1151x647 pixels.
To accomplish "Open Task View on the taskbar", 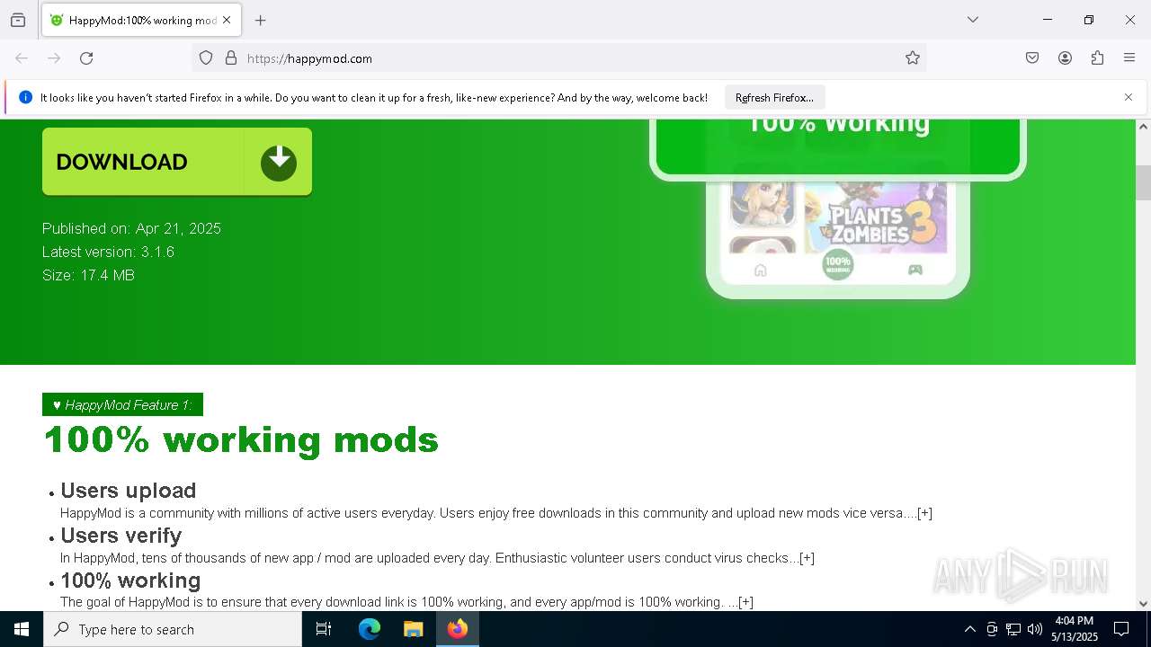I will click(324, 629).
